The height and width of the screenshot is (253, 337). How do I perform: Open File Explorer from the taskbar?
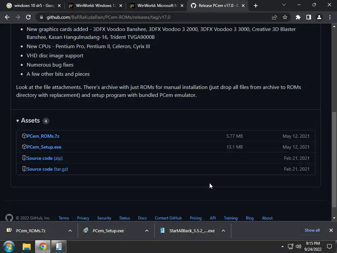point(27,246)
